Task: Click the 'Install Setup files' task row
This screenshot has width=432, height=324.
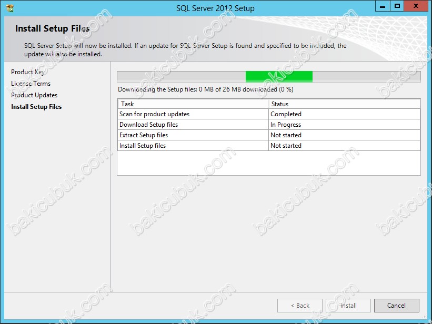Action: pos(269,146)
